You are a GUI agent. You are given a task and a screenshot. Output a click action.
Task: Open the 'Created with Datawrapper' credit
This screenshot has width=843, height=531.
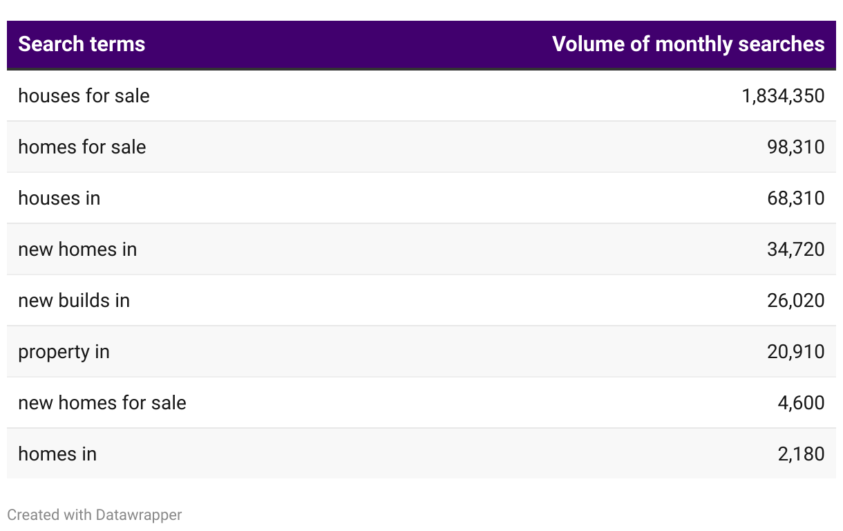[x=95, y=515]
